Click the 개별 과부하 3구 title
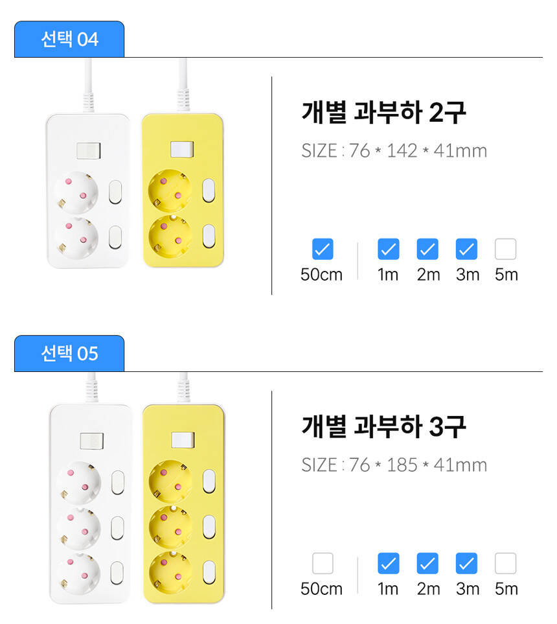 pyautogui.click(x=383, y=426)
